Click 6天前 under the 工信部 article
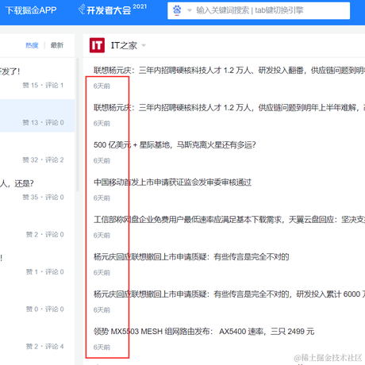This screenshot has height=365, width=365. pyautogui.click(x=102, y=235)
